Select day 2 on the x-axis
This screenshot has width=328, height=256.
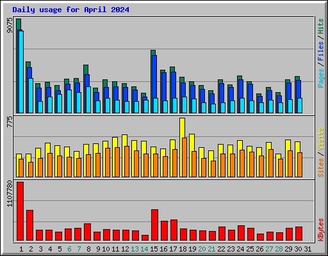31,249
